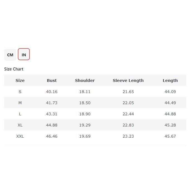
Task: Select the S size row label
Action: pos(20,92)
